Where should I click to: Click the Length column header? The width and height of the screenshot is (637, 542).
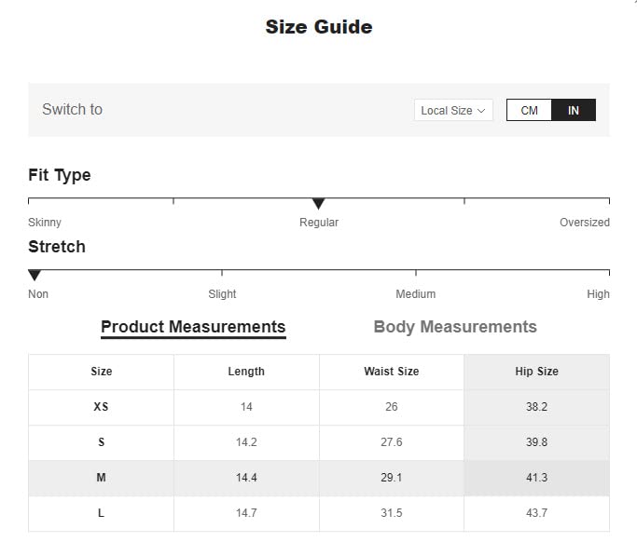[246, 372]
